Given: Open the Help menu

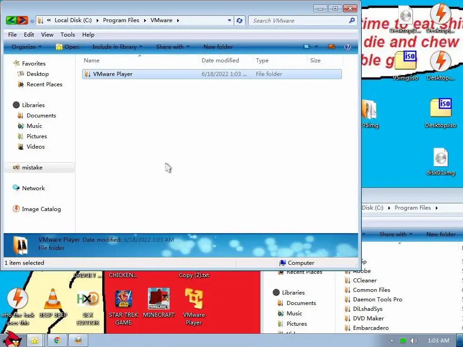Looking at the screenshot, I should click(x=88, y=34).
